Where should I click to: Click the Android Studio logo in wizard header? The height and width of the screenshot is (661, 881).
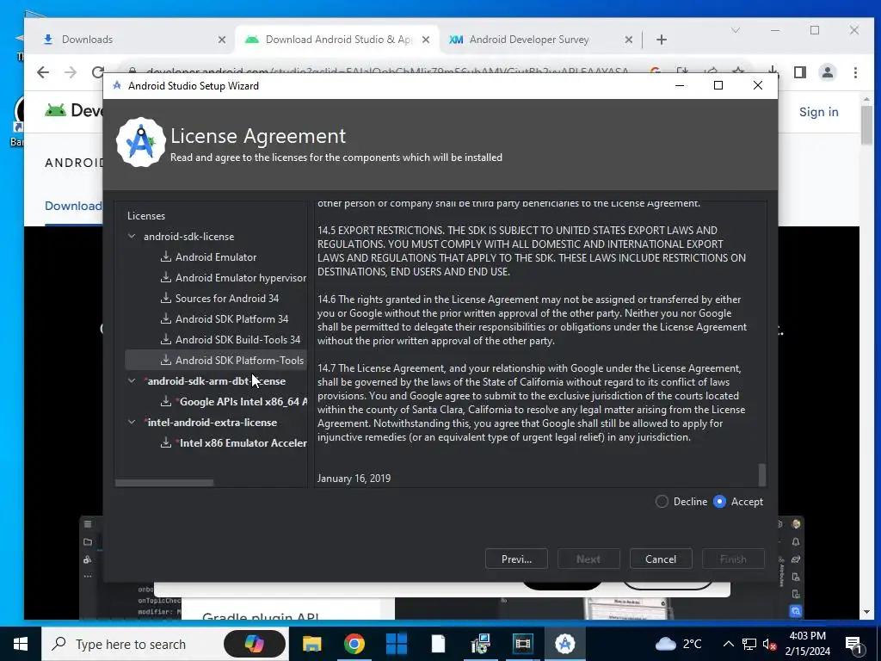[x=140, y=143]
